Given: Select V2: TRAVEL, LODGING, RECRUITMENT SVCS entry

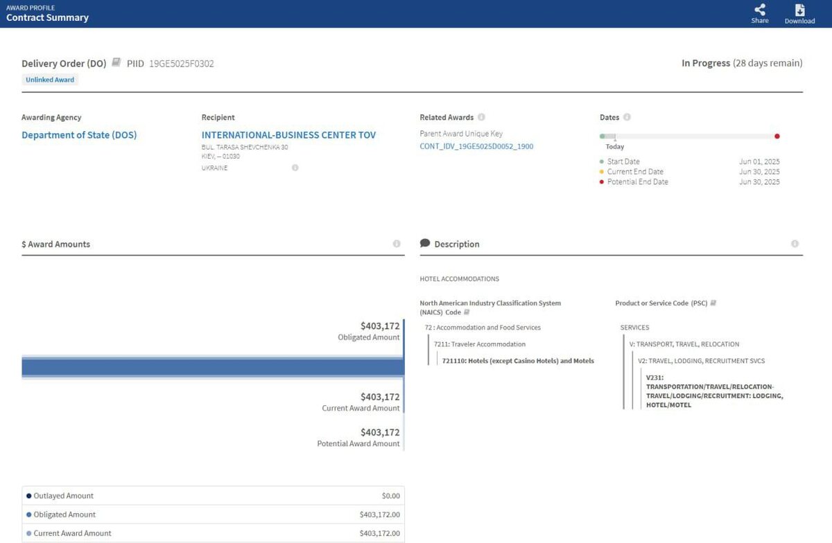Looking at the screenshot, I should pos(702,361).
